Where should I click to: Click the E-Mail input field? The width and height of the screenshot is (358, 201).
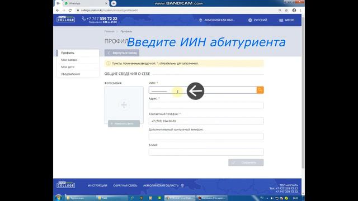[x=206, y=152]
